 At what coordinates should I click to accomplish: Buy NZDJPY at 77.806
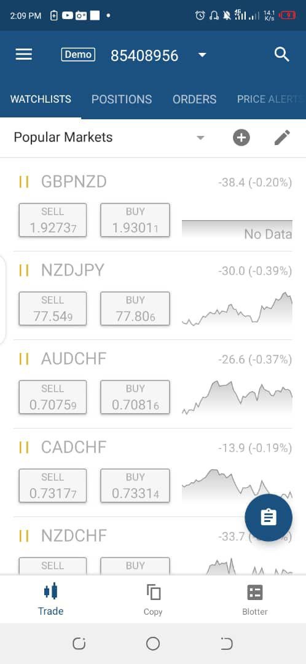click(135, 308)
